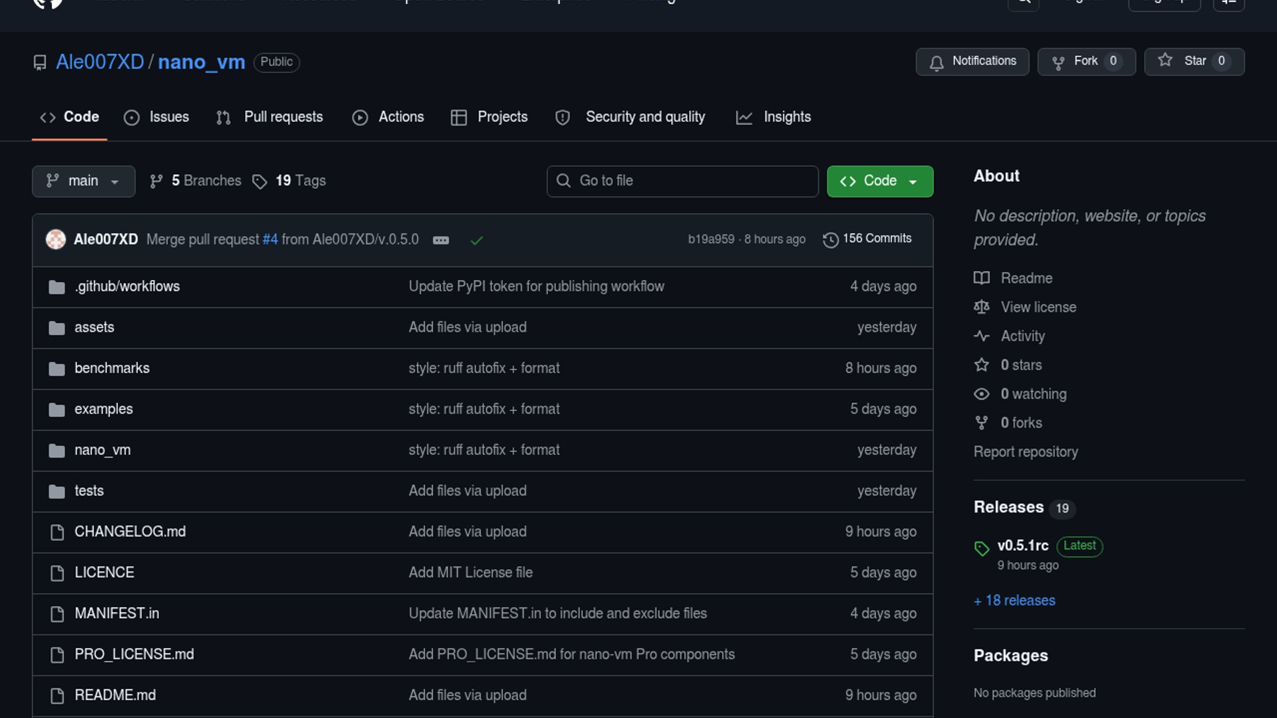Image resolution: width=1277 pixels, height=718 pixels.
Task: Click the Fork icon button
Action: (x=1058, y=62)
